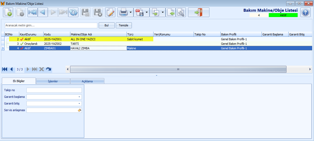Sort by Garanti Bitiş column header
Screen dimensions: 314x141
click(300, 34)
